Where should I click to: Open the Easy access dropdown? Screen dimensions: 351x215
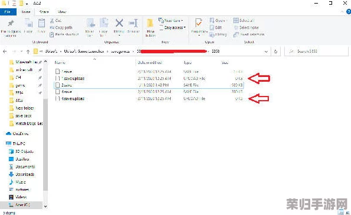(172, 27)
